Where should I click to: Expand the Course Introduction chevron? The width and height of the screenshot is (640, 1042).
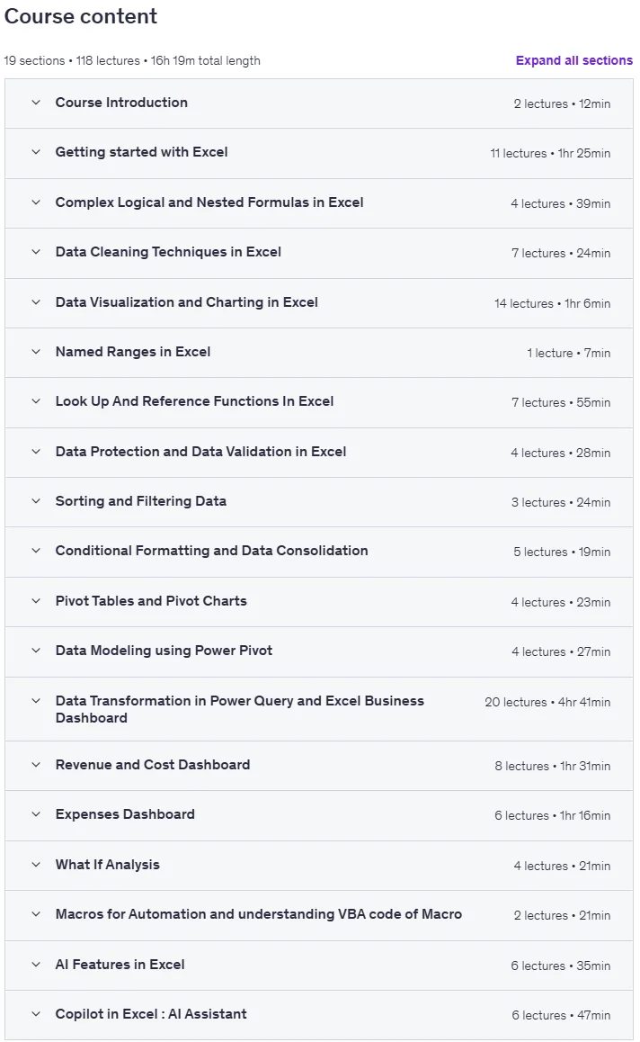(36, 103)
